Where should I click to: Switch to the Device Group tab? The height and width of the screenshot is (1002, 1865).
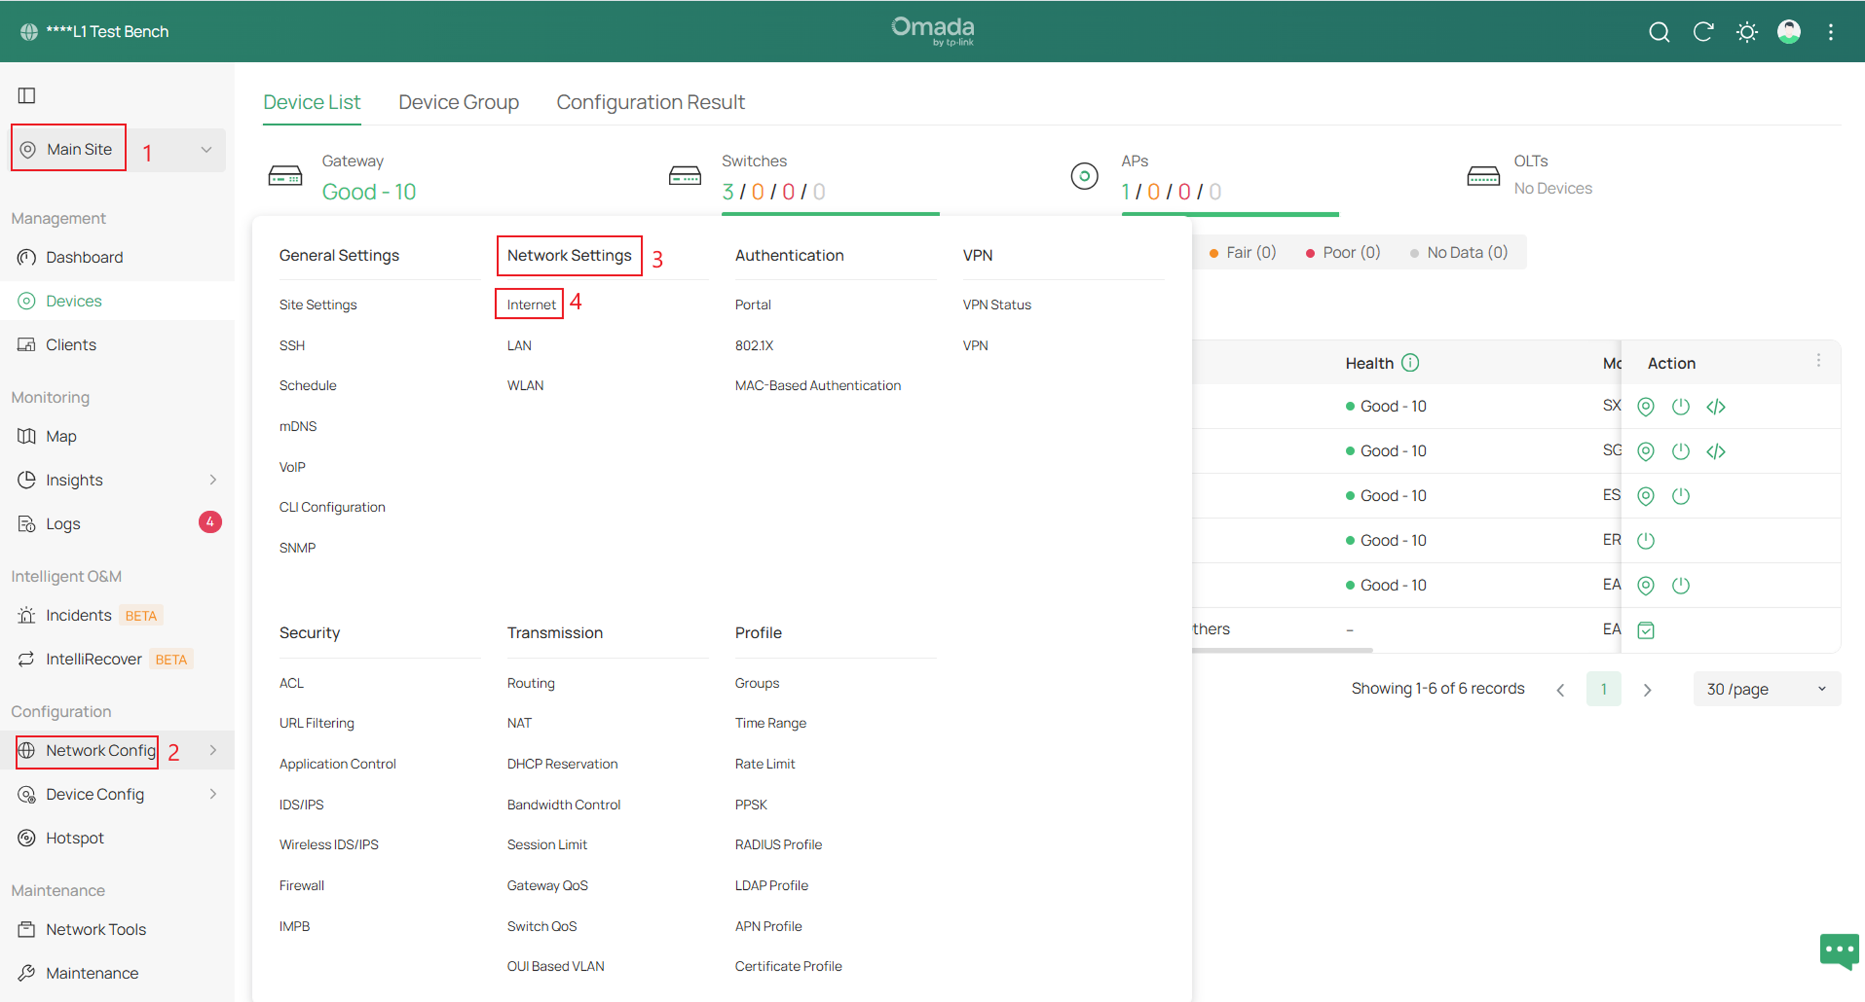coord(458,102)
